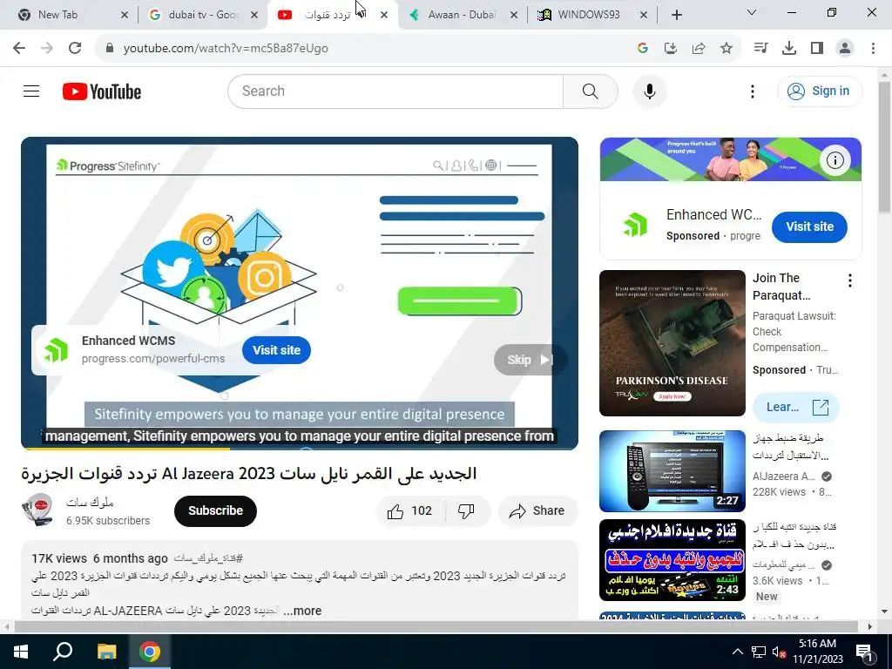Click Visit site in the sidebar ad
This screenshot has height=669, width=892.
coord(809,226)
